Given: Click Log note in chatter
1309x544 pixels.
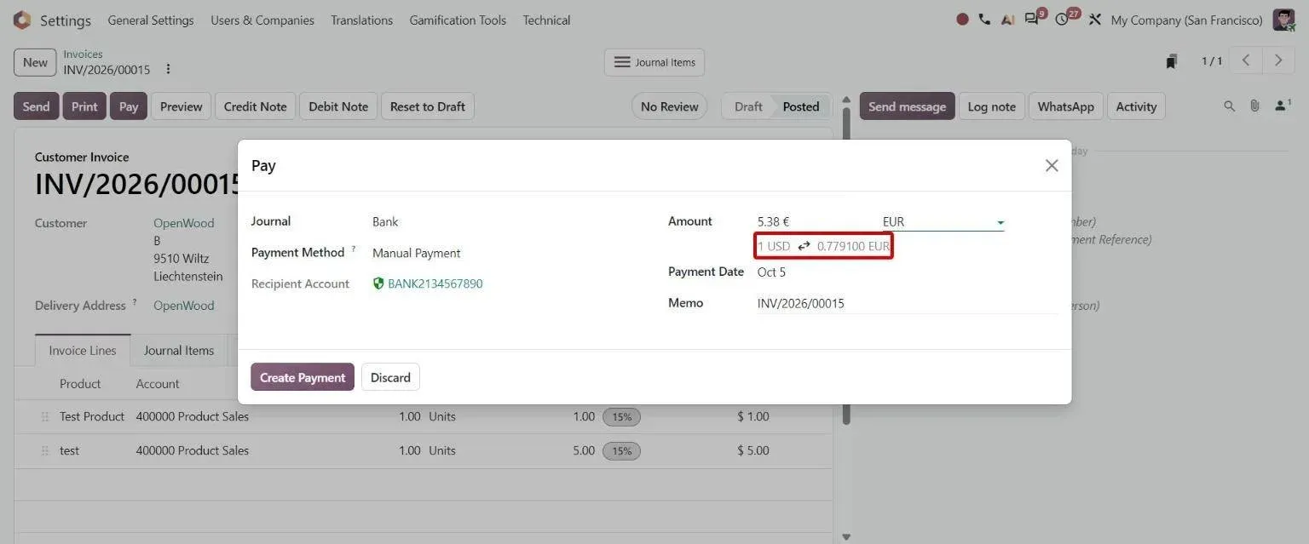Looking at the screenshot, I should [991, 106].
